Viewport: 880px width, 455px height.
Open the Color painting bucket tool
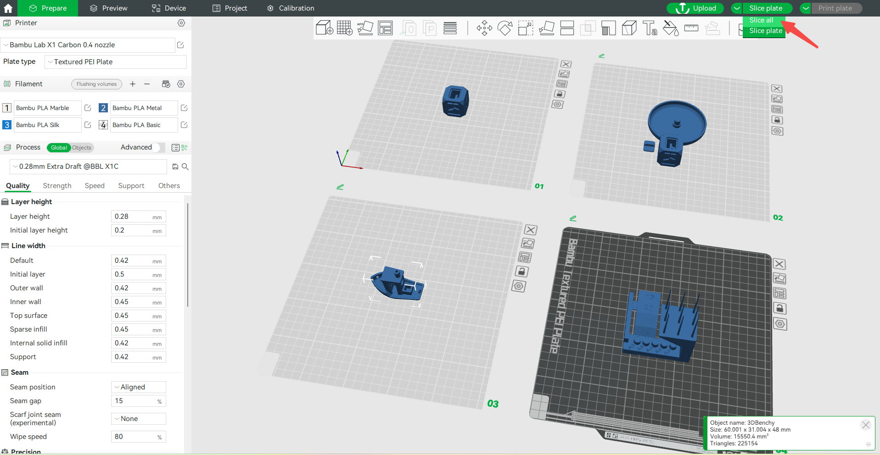[670, 28]
